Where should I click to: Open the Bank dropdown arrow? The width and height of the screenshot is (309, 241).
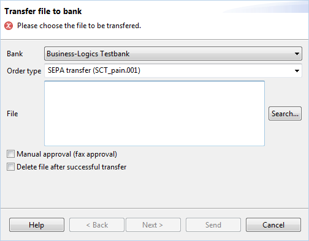coord(297,54)
